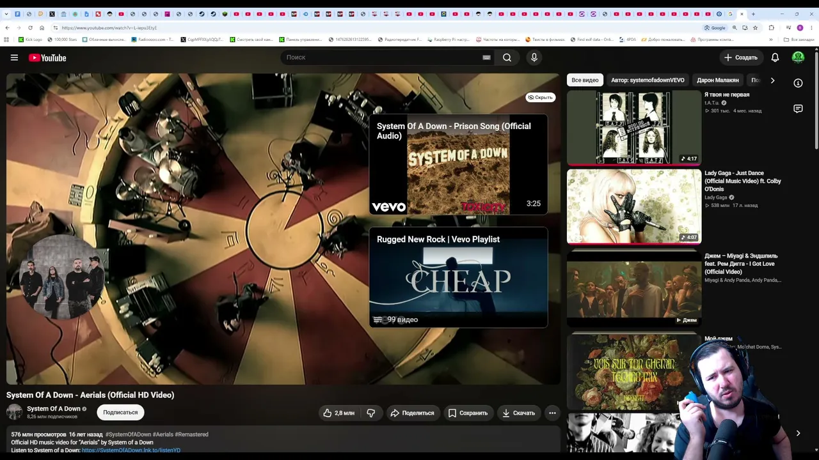This screenshot has height=460, width=819.
Task: Open a new browser tab
Action: (753, 14)
